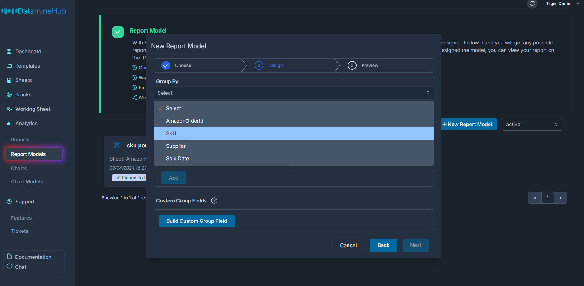Click Custom Group Fields help icon

coord(214,201)
